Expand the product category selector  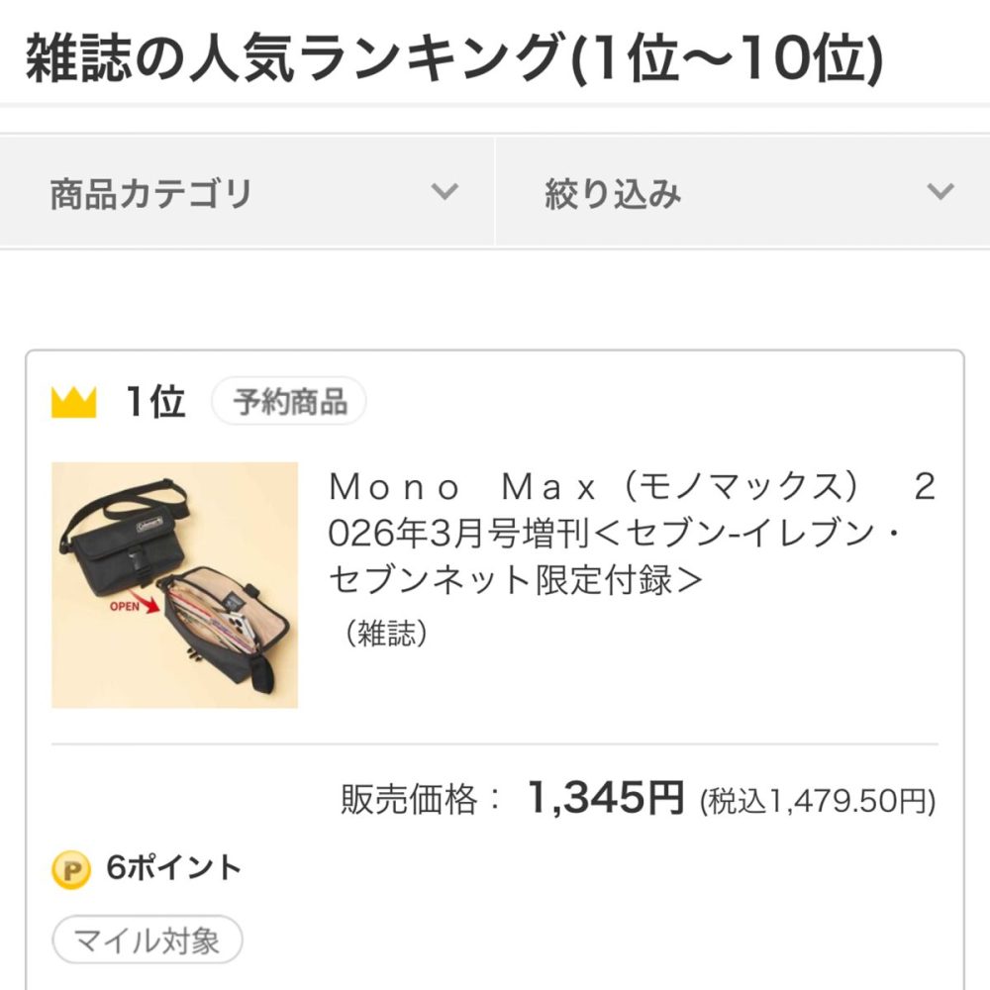(x=247, y=190)
